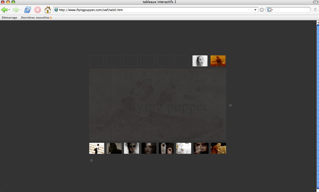Open the back history dropdown arrow

9,10
